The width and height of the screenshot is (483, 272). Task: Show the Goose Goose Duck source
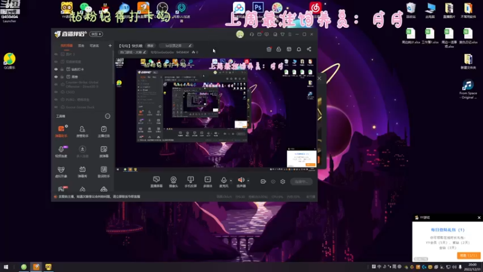[x=56, y=107]
